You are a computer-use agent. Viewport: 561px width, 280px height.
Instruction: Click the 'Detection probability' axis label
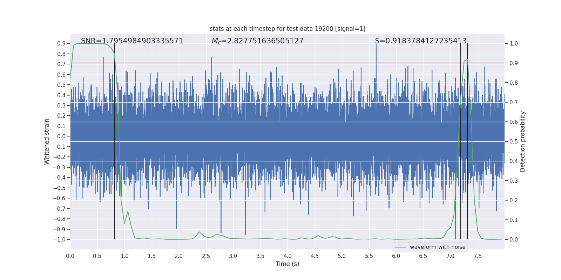tap(523, 141)
